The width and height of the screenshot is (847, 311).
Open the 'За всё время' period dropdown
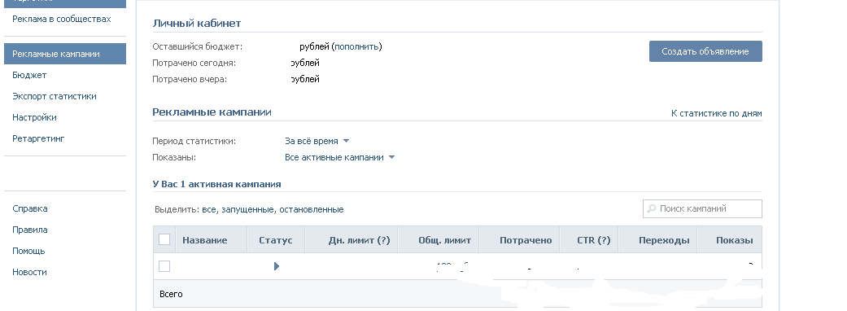click(317, 141)
